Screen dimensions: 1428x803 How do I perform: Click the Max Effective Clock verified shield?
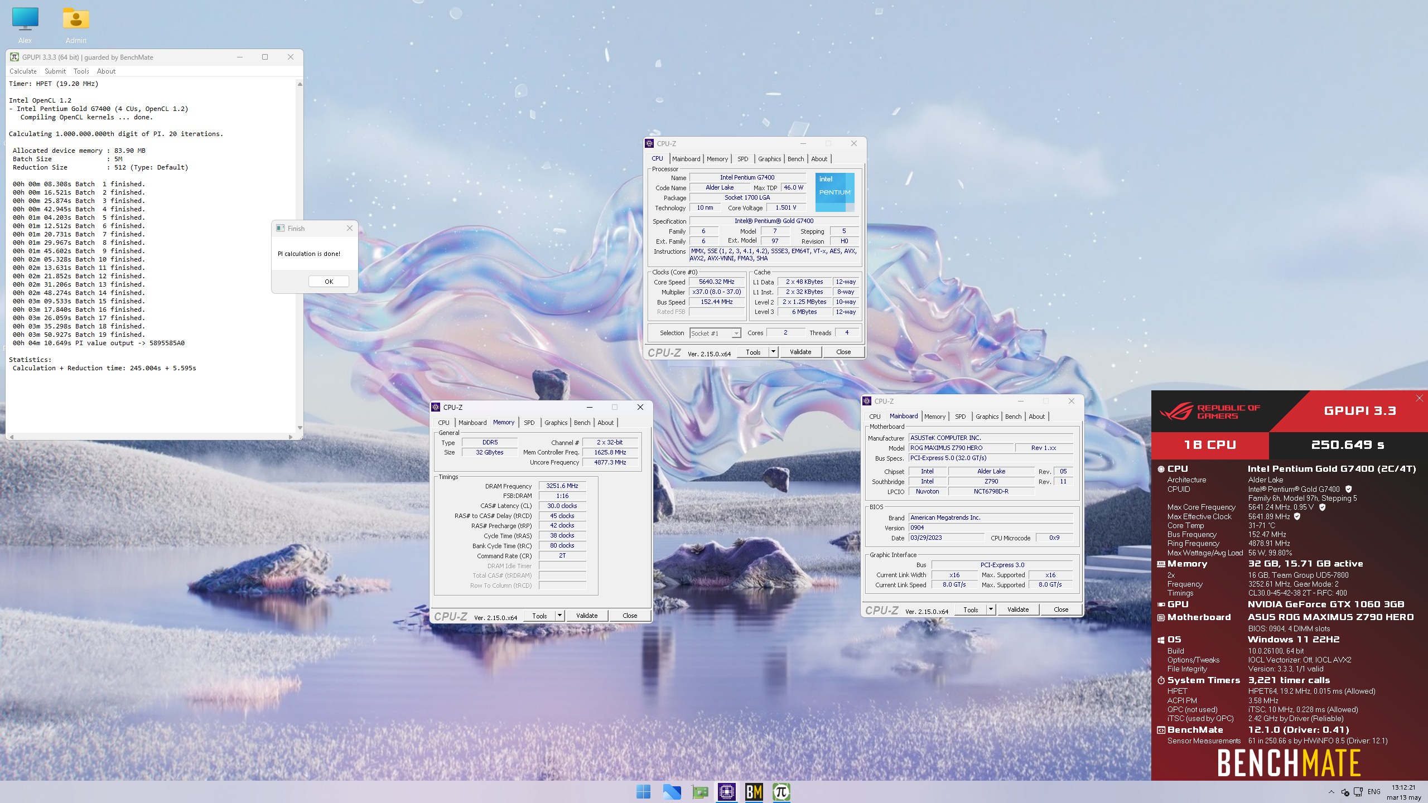coord(1297,516)
